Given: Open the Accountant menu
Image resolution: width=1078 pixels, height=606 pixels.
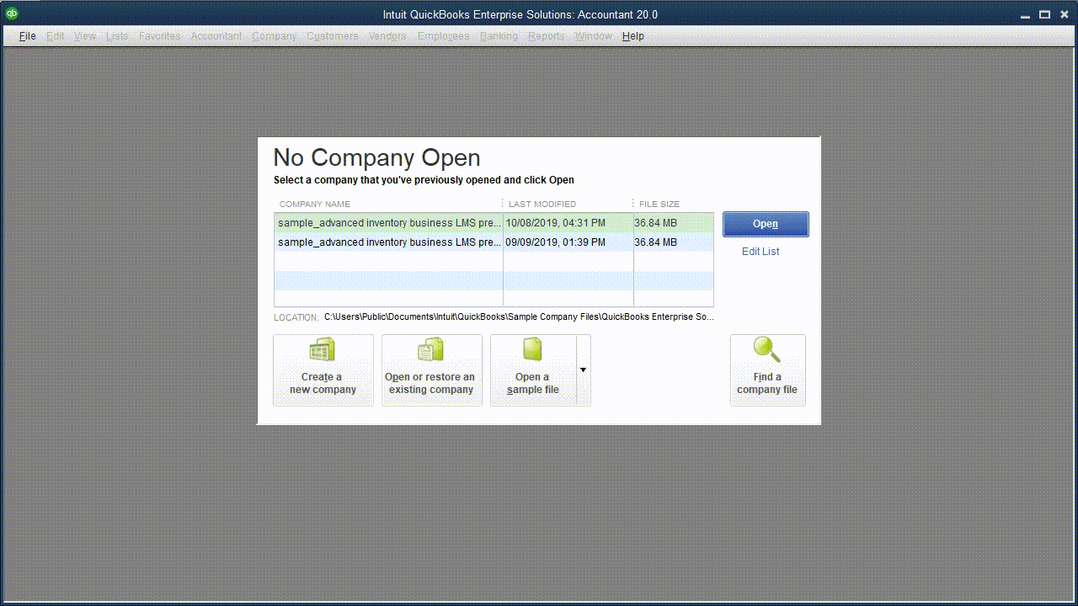Looking at the screenshot, I should point(216,36).
